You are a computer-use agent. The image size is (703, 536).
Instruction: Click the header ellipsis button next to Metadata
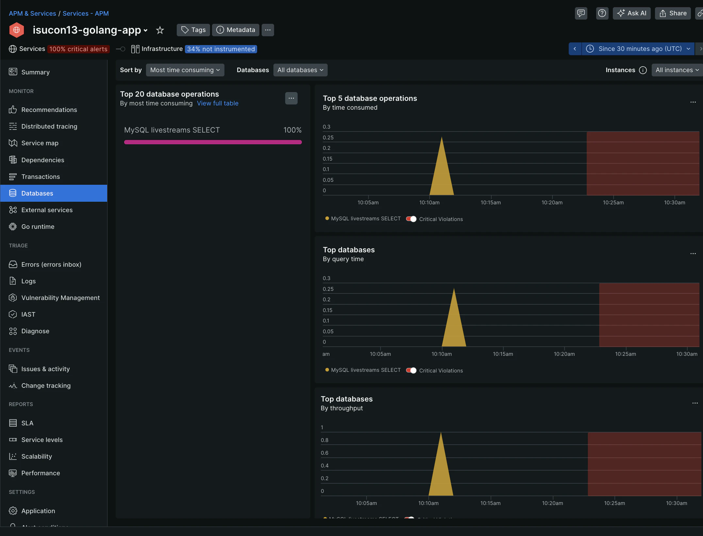coord(268,30)
